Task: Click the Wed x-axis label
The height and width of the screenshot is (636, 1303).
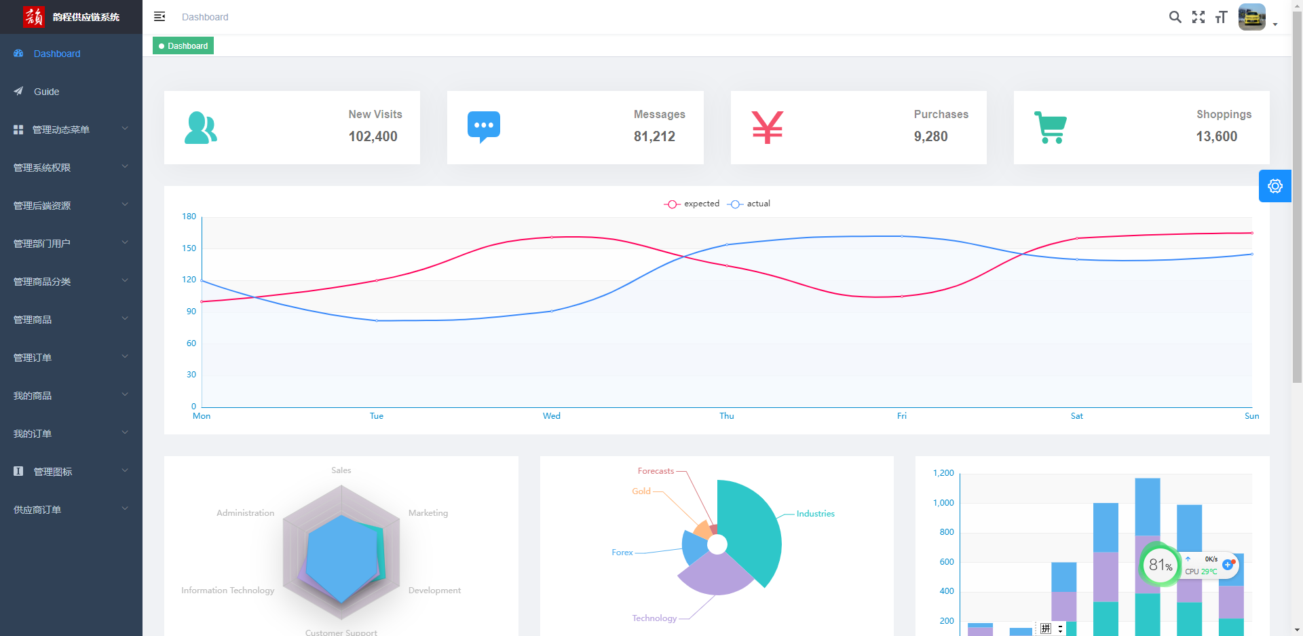Action: point(552,415)
